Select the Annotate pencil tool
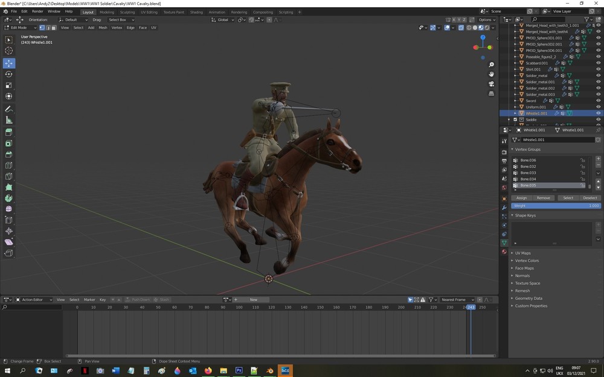 pyautogui.click(x=8, y=109)
